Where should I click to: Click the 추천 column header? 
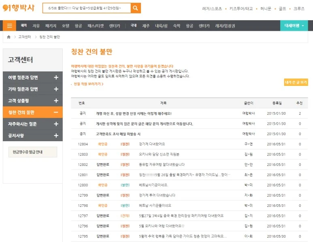[299, 103]
